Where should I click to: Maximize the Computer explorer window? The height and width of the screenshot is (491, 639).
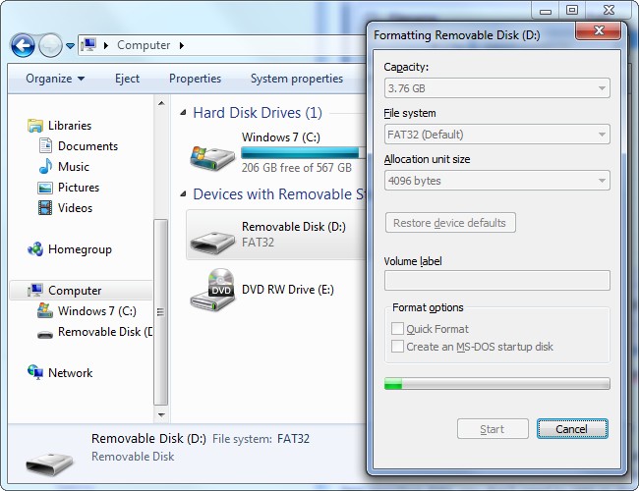coord(572,10)
